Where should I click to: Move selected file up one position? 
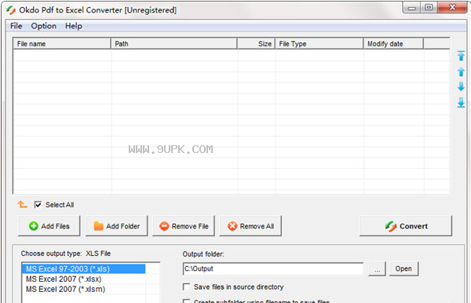(461, 71)
